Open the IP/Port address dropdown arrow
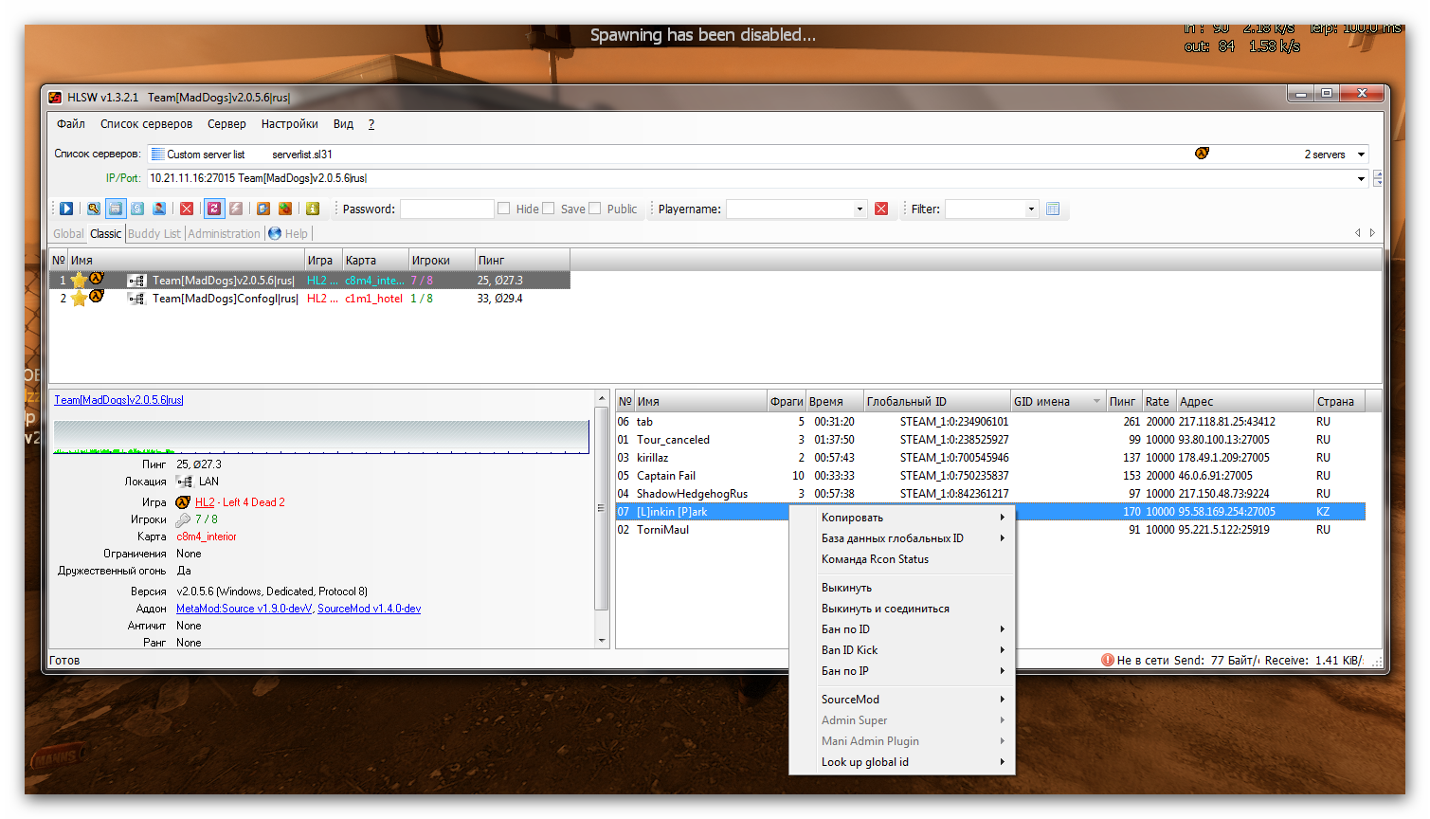 pos(1361,178)
